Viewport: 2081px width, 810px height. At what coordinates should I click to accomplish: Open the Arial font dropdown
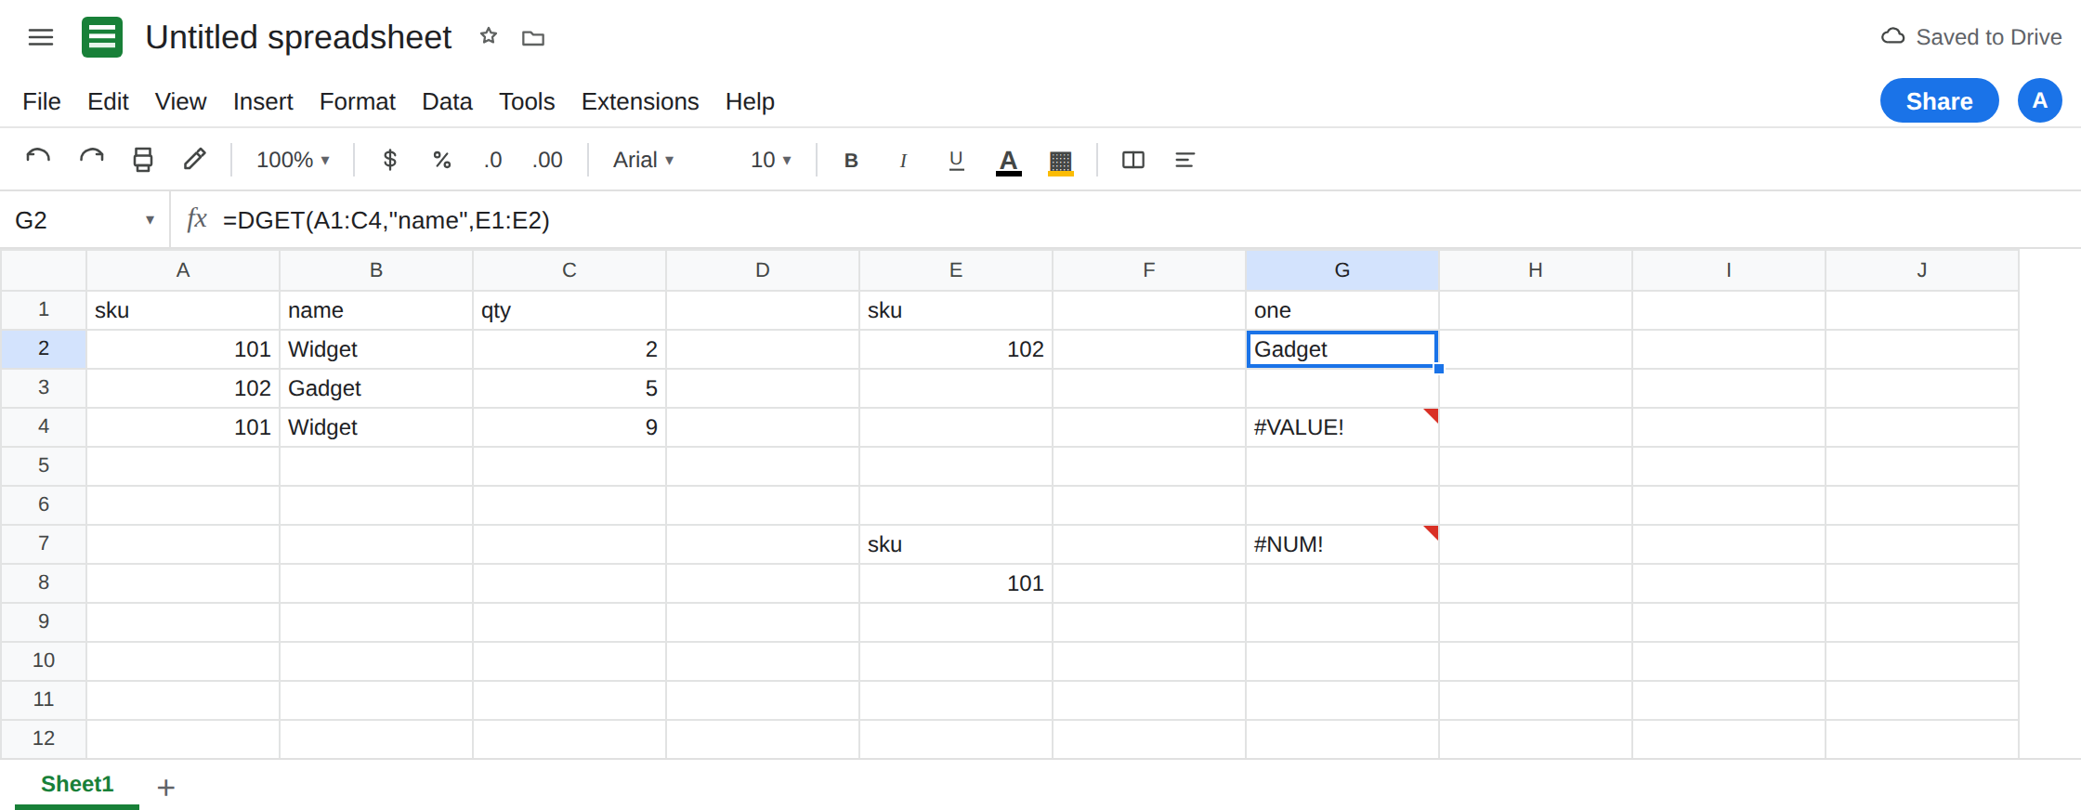643,160
